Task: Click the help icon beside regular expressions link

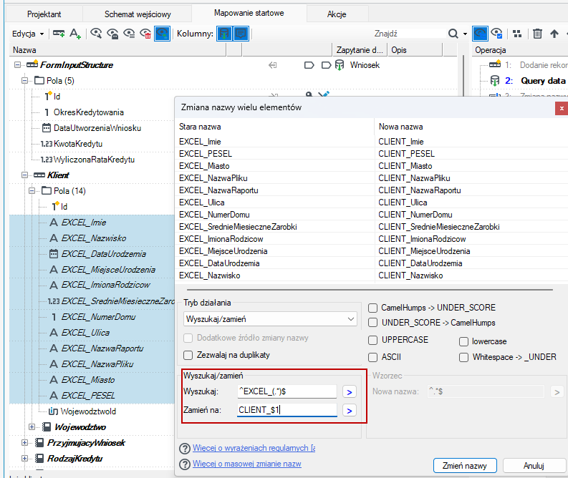Action: coord(185,449)
